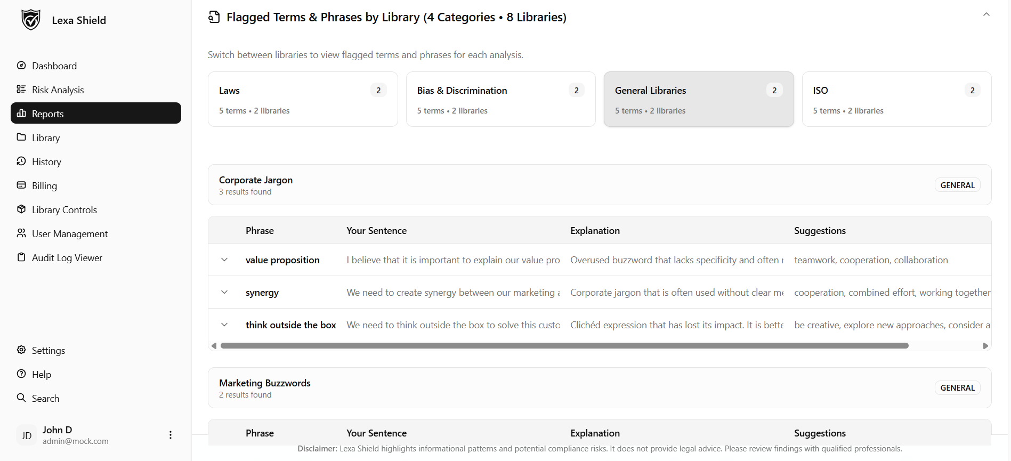
Task: Click the Flagged Terms section document icon
Action: tap(214, 17)
